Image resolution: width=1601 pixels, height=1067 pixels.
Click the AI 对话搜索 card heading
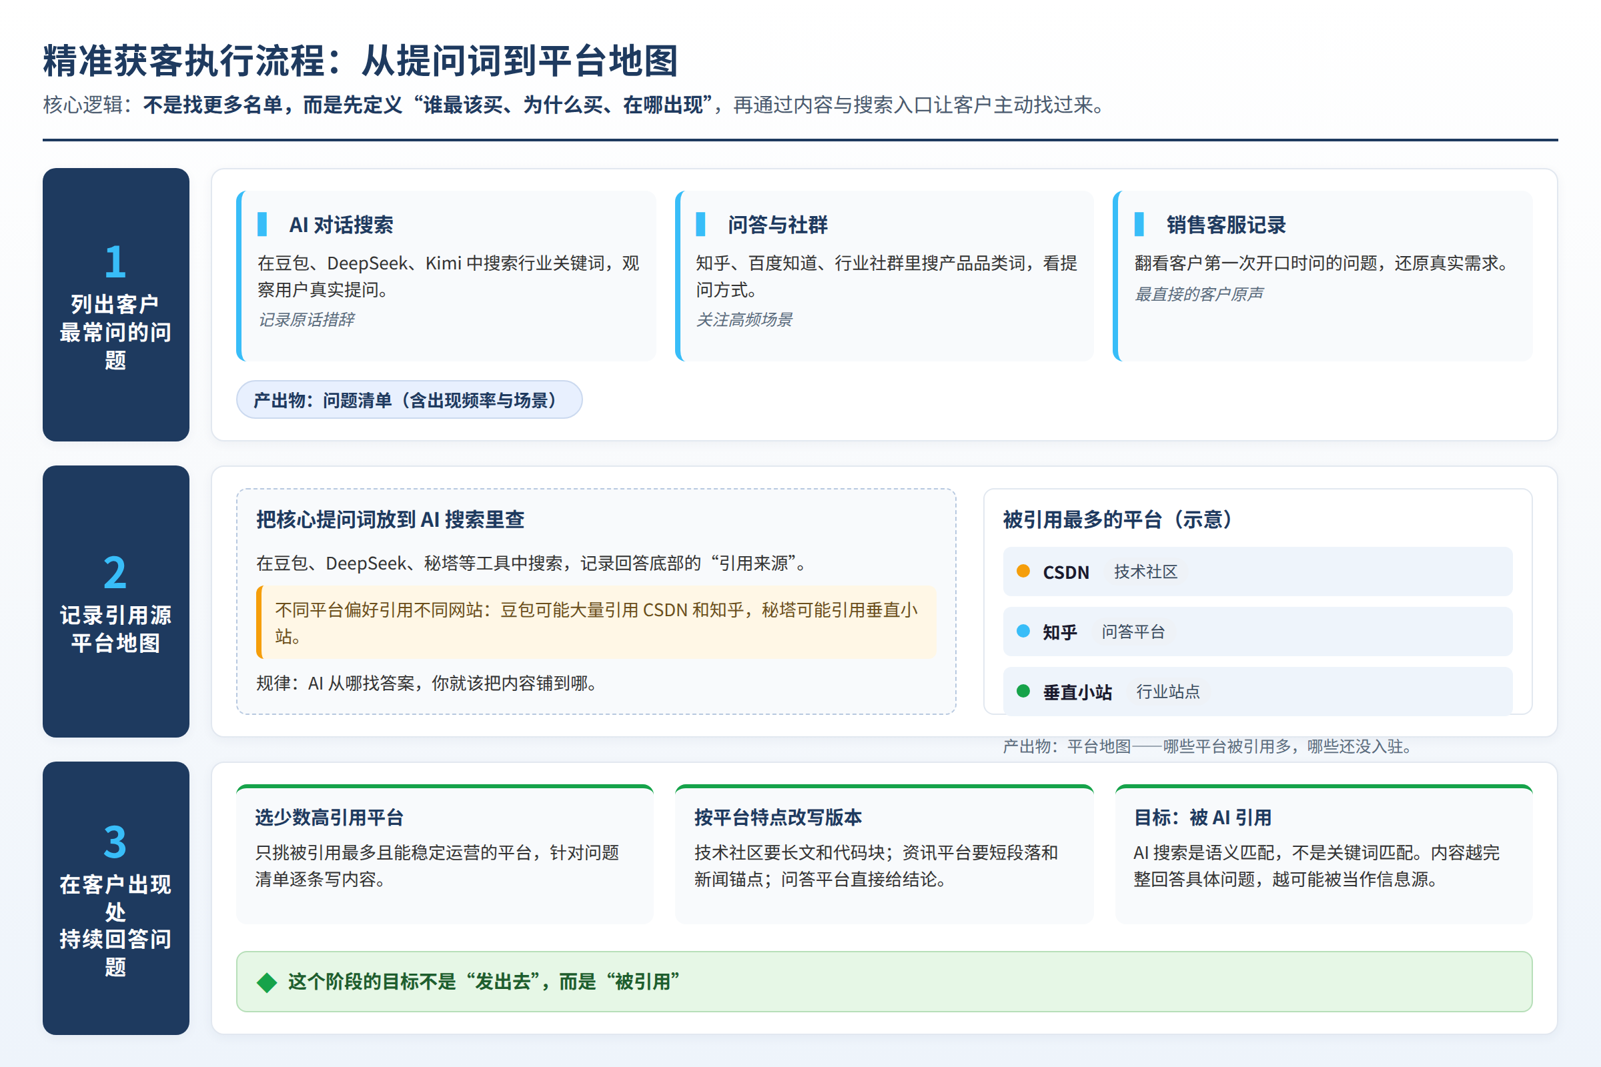(341, 225)
